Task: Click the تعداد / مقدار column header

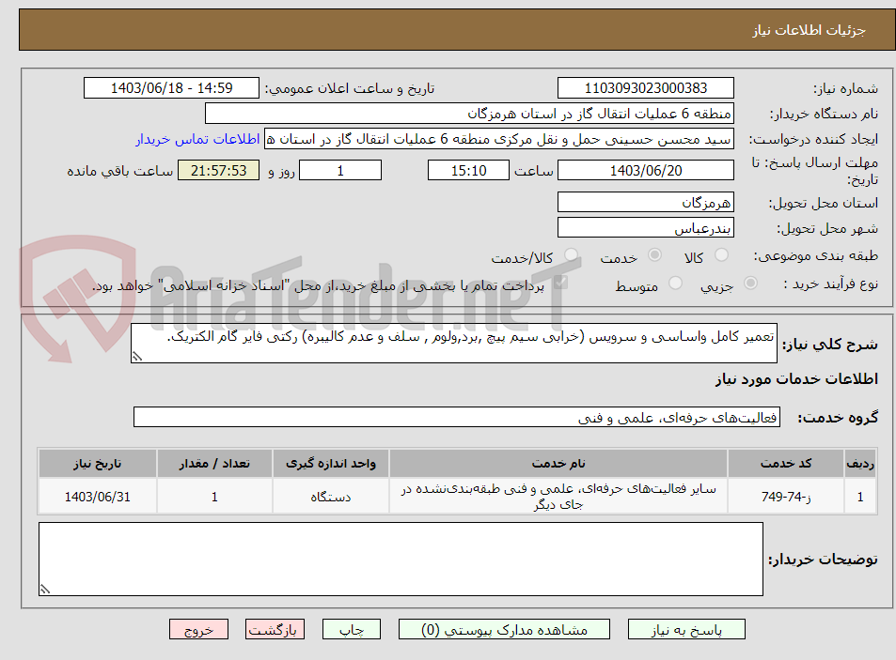Action: tap(214, 463)
